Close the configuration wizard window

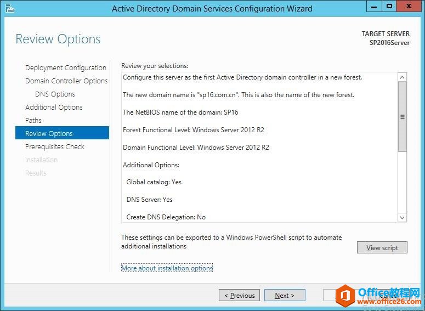(x=410, y=7)
